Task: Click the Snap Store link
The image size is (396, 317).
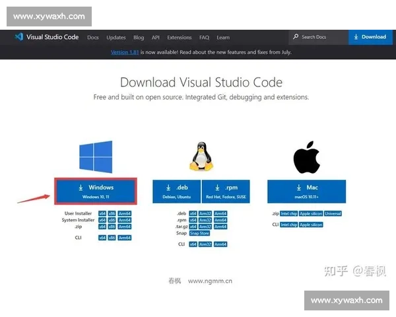Action: click(x=199, y=233)
